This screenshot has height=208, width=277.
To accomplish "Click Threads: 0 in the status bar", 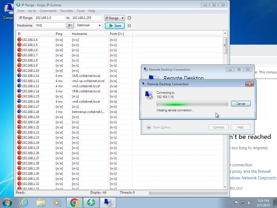I will click(x=127, y=193).
